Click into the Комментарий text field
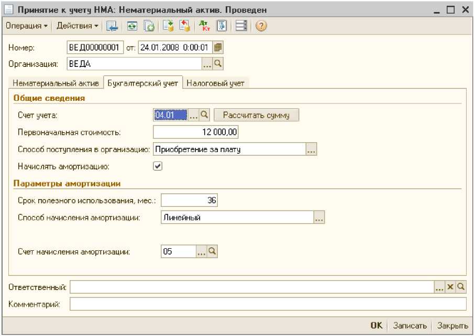The height and width of the screenshot is (336, 475). point(268,304)
